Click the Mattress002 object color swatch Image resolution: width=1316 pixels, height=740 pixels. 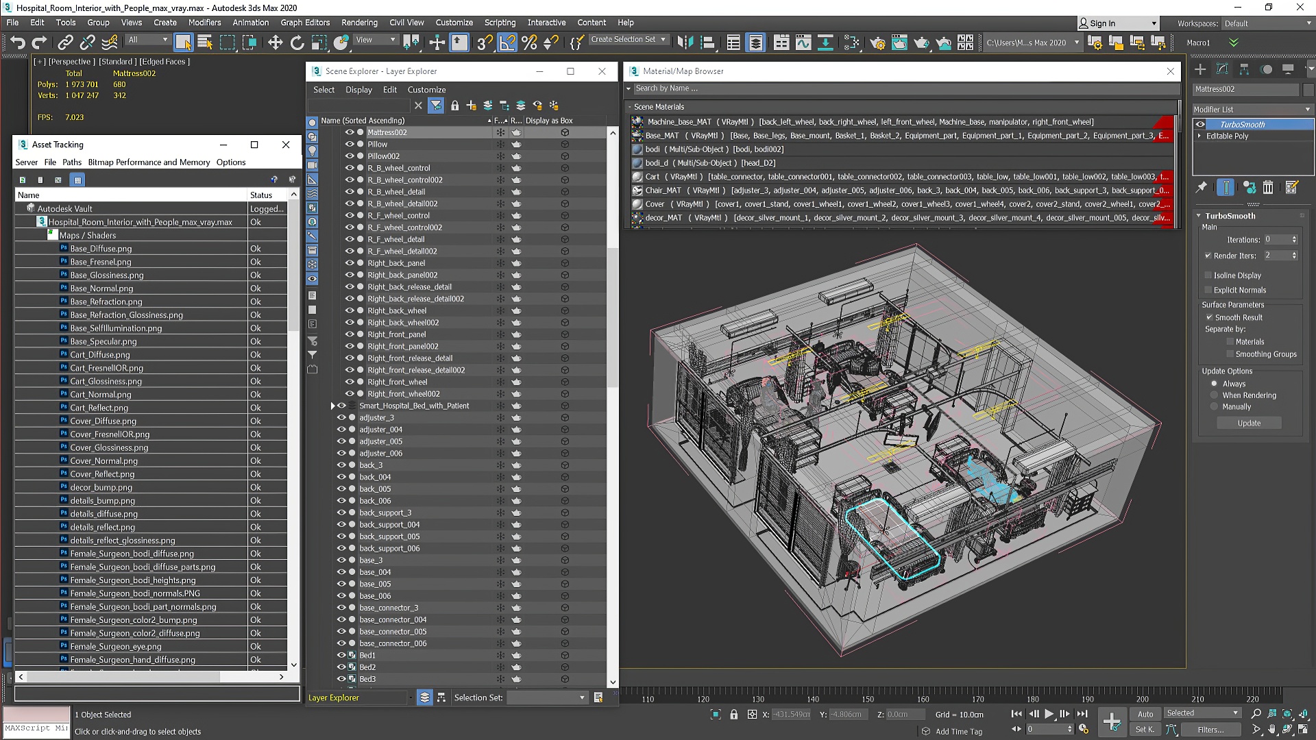[1308, 89]
